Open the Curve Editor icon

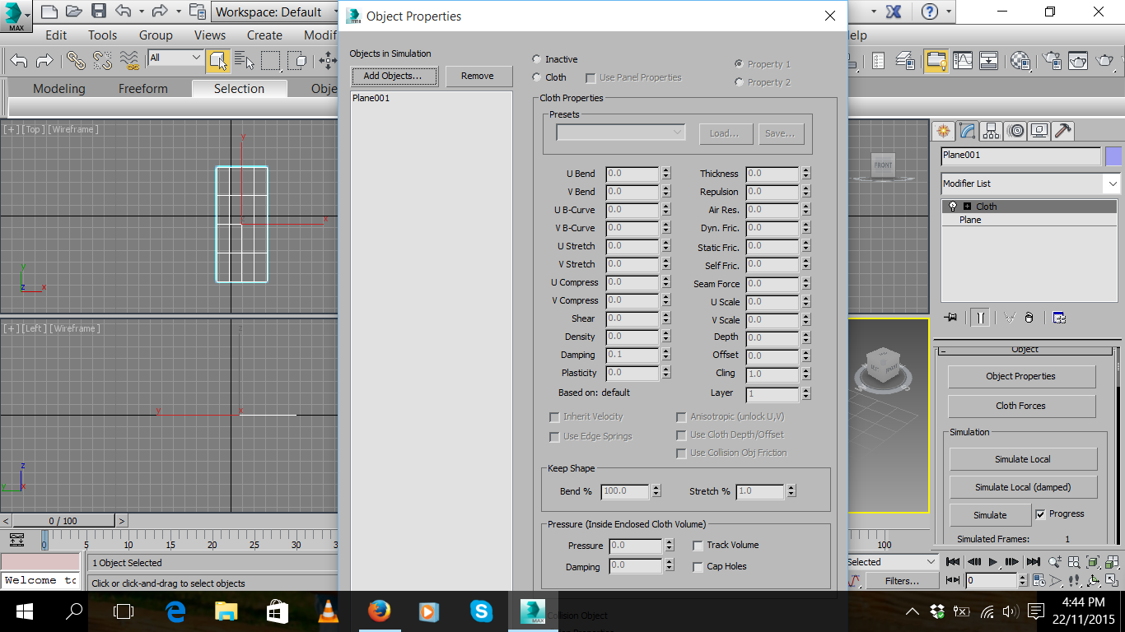click(963, 60)
